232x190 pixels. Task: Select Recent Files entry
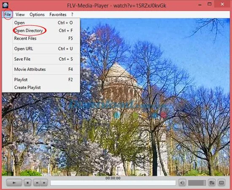coord(46,38)
